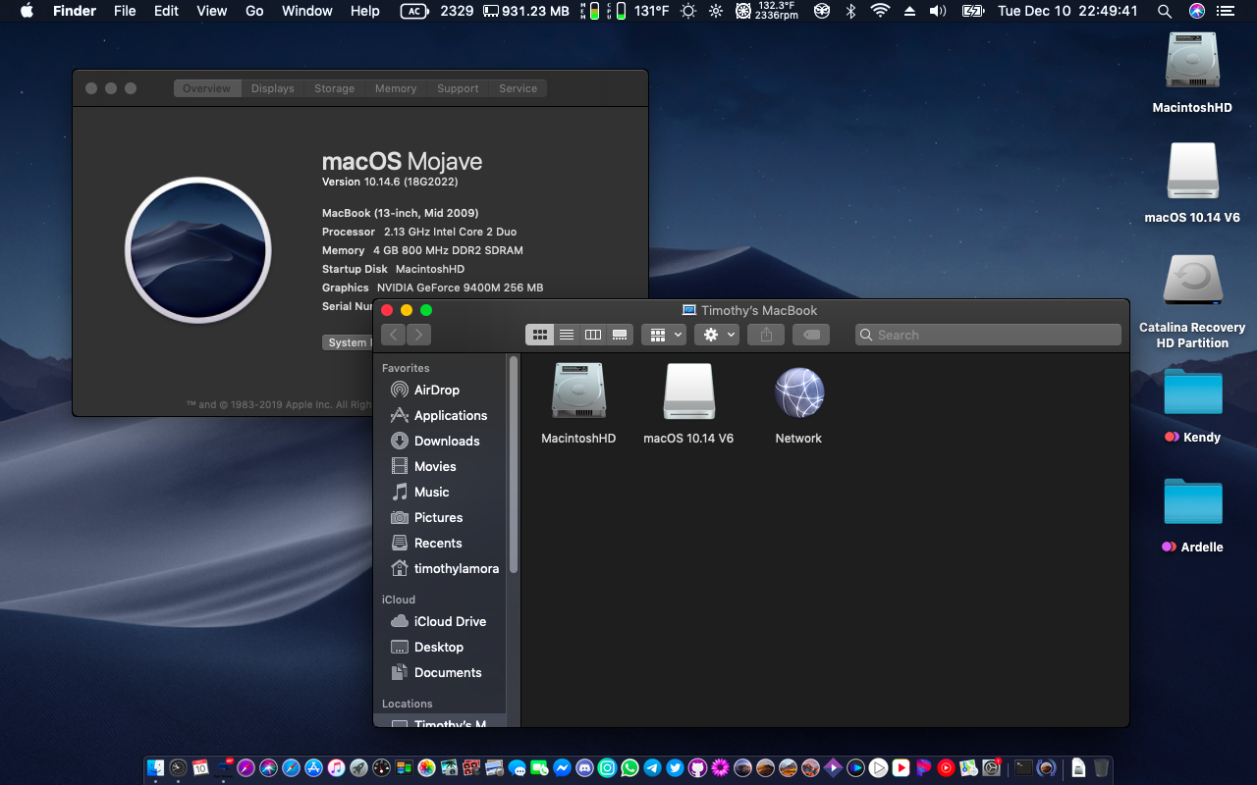Select Catalina Recovery HD Partition desktop icon
The width and height of the screenshot is (1257, 785).
[x=1192, y=282]
